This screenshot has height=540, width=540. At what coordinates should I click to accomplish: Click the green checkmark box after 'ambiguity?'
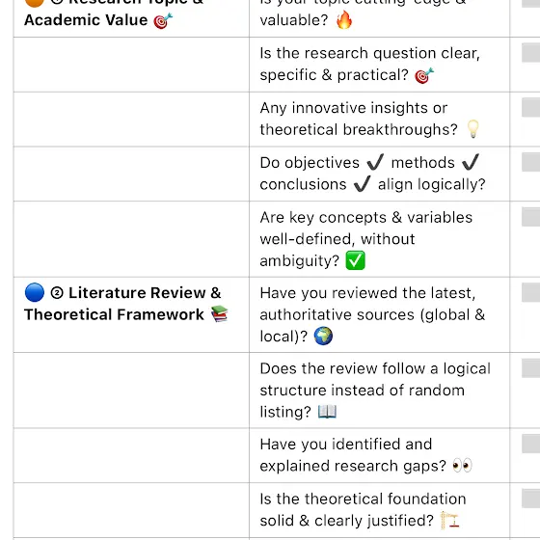click(x=356, y=260)
